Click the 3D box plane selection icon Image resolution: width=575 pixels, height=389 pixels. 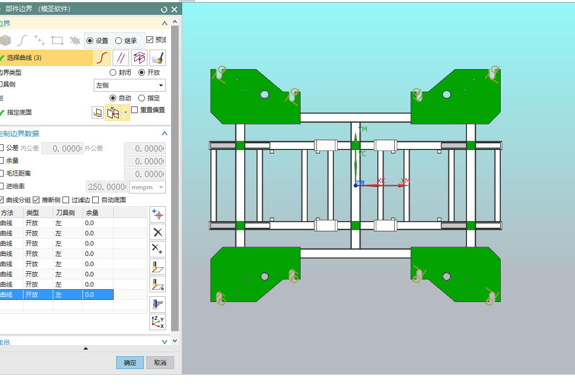[x=139, y=58]
